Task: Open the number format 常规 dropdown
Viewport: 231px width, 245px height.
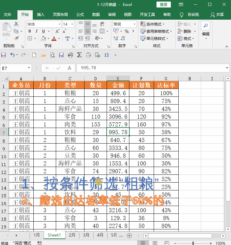Action: [x=134, y=24]
